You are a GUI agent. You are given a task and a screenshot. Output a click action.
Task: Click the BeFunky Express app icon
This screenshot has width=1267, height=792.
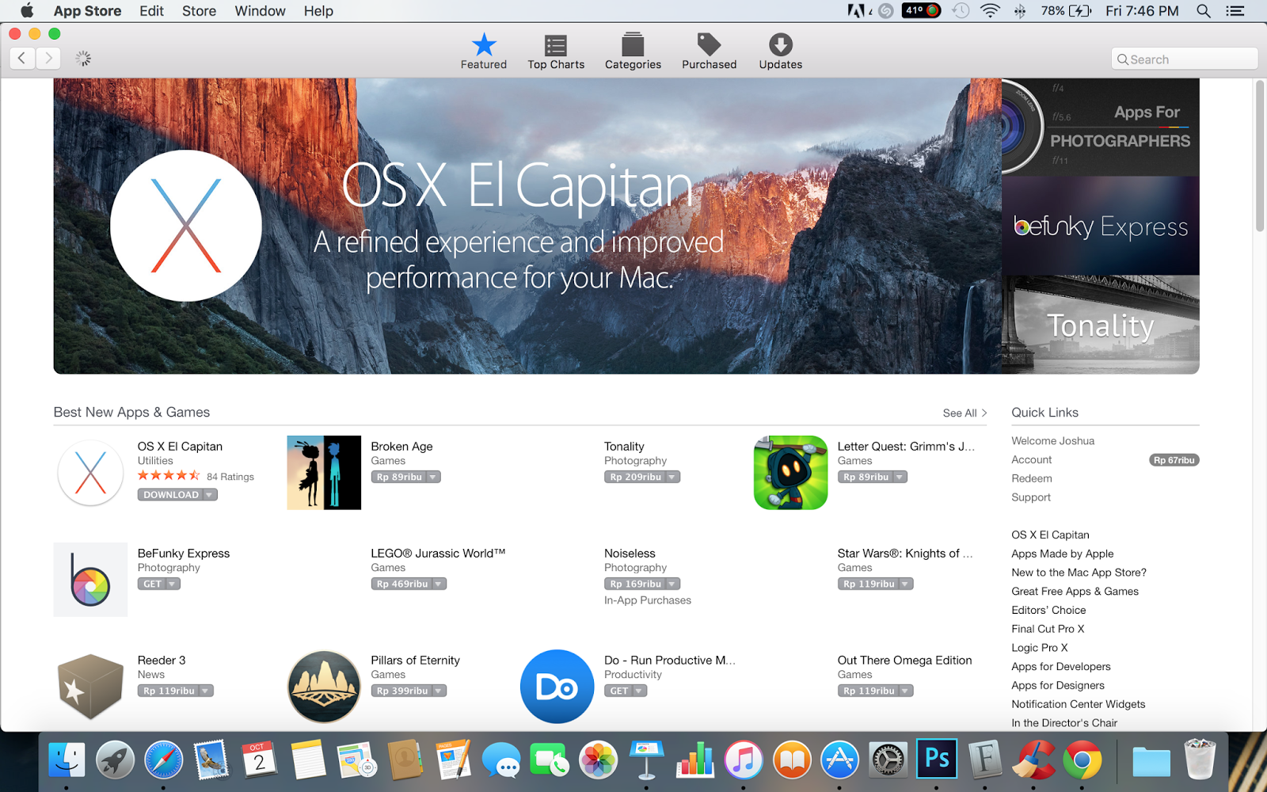coord(90,580)
